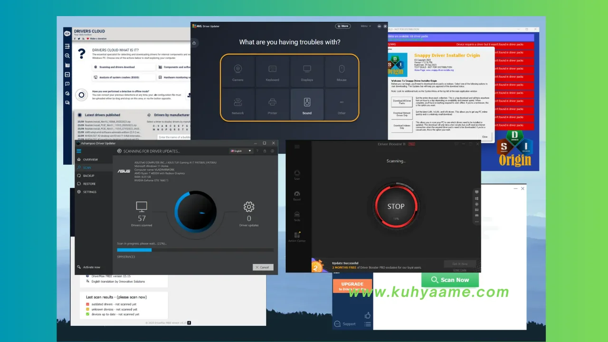Click the Ashampoo info icon

point(272,151)
